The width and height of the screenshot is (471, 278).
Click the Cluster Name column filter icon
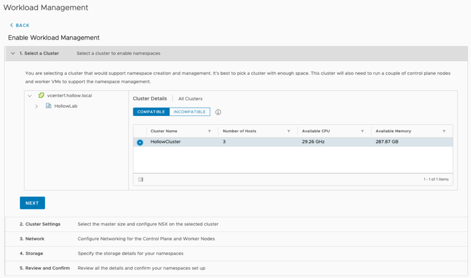click(209, 131)
